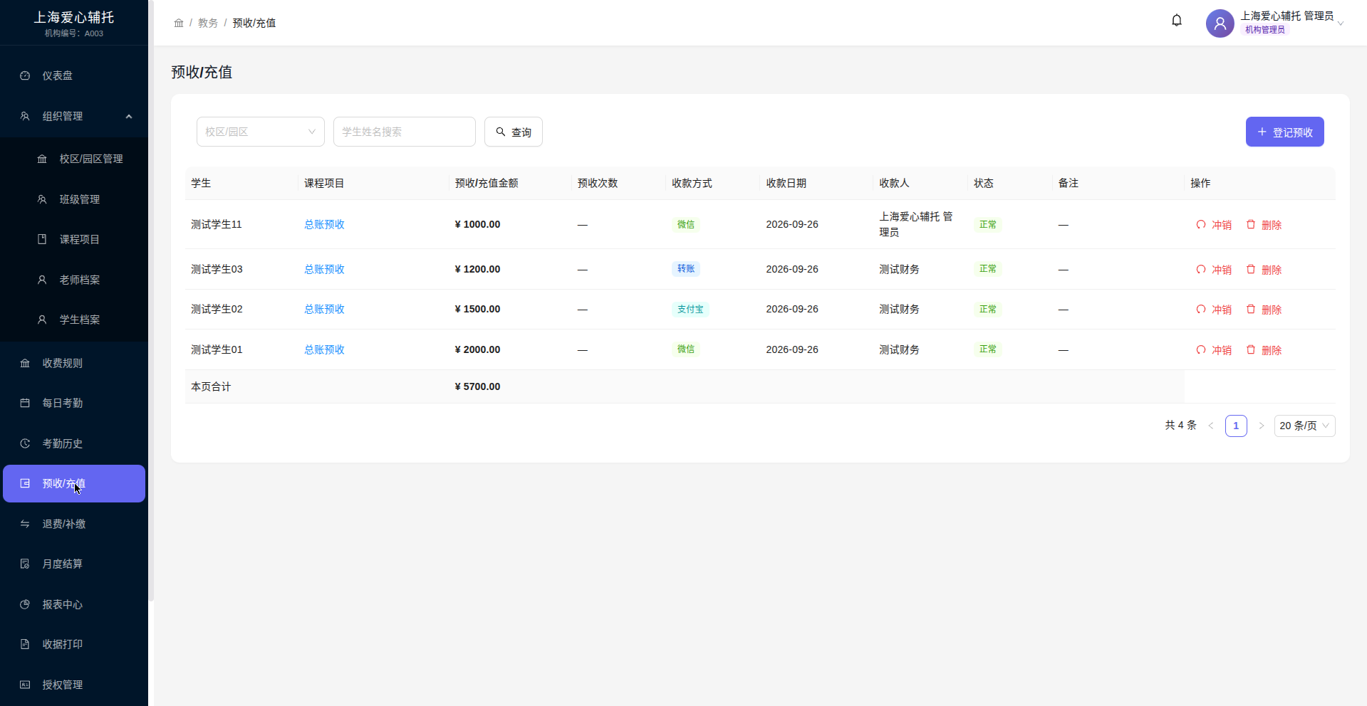Image resolution: width=1367 pixels, height=706 pixels.
Task: Click the 冲销 icon for 测试学生02
Action: click(1201, 310)
